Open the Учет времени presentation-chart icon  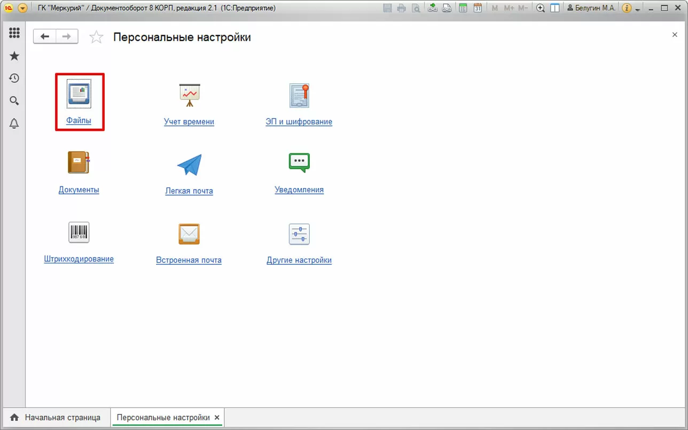pyautogui.click(x=189, y=95)
